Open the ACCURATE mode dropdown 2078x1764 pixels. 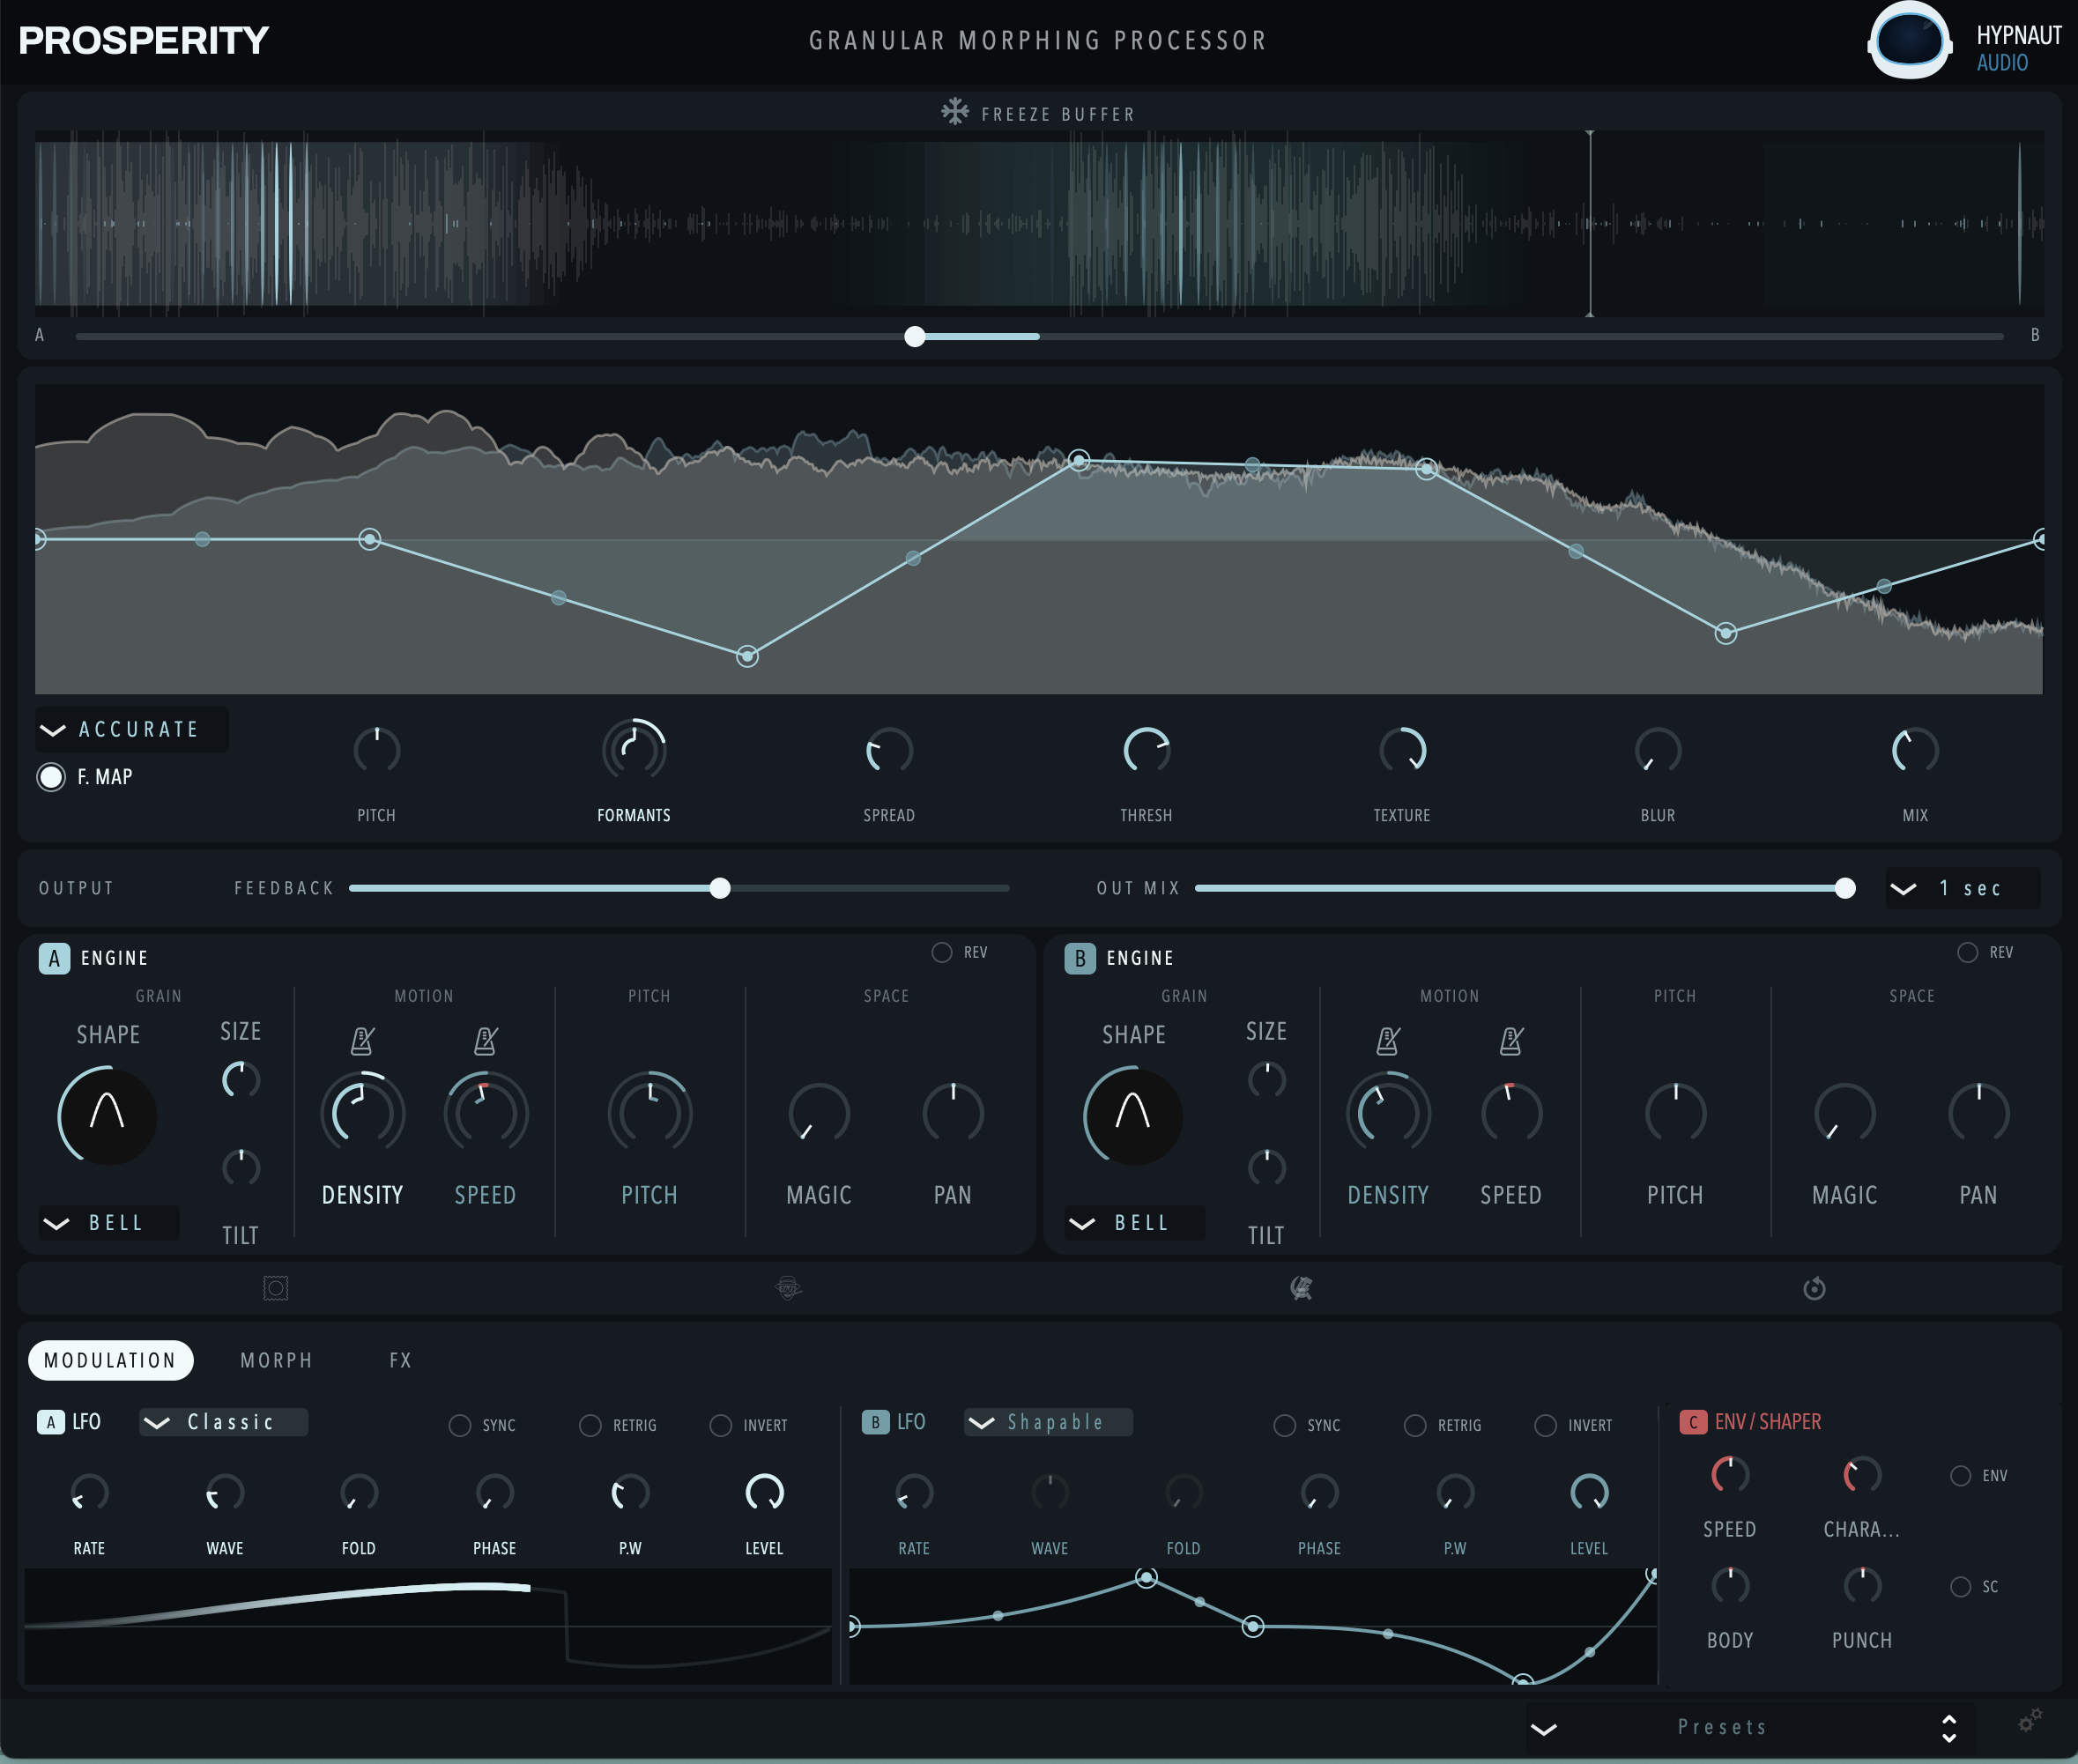pyautogui.click(x=132, y=729)
